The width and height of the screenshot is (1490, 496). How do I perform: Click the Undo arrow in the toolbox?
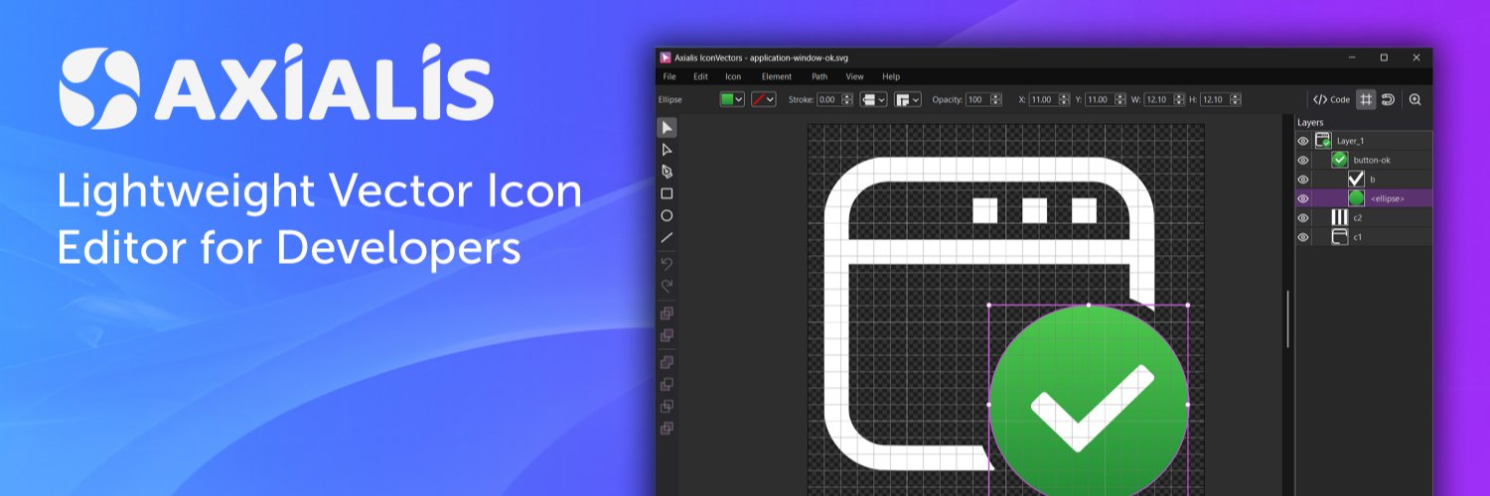[668, 263]
